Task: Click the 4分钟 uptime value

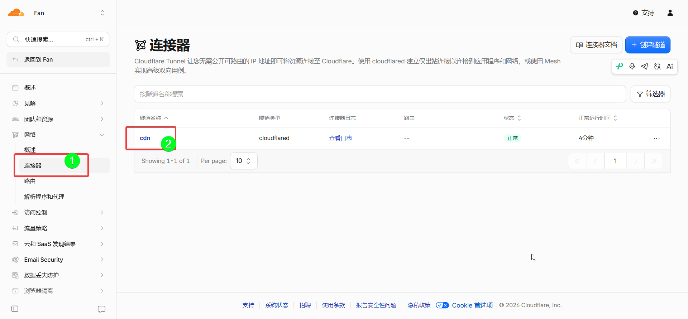Action: click(x=586, y=138)
